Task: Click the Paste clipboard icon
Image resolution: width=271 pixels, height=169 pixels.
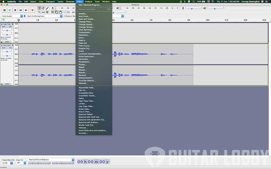Action: pos(61,12)
